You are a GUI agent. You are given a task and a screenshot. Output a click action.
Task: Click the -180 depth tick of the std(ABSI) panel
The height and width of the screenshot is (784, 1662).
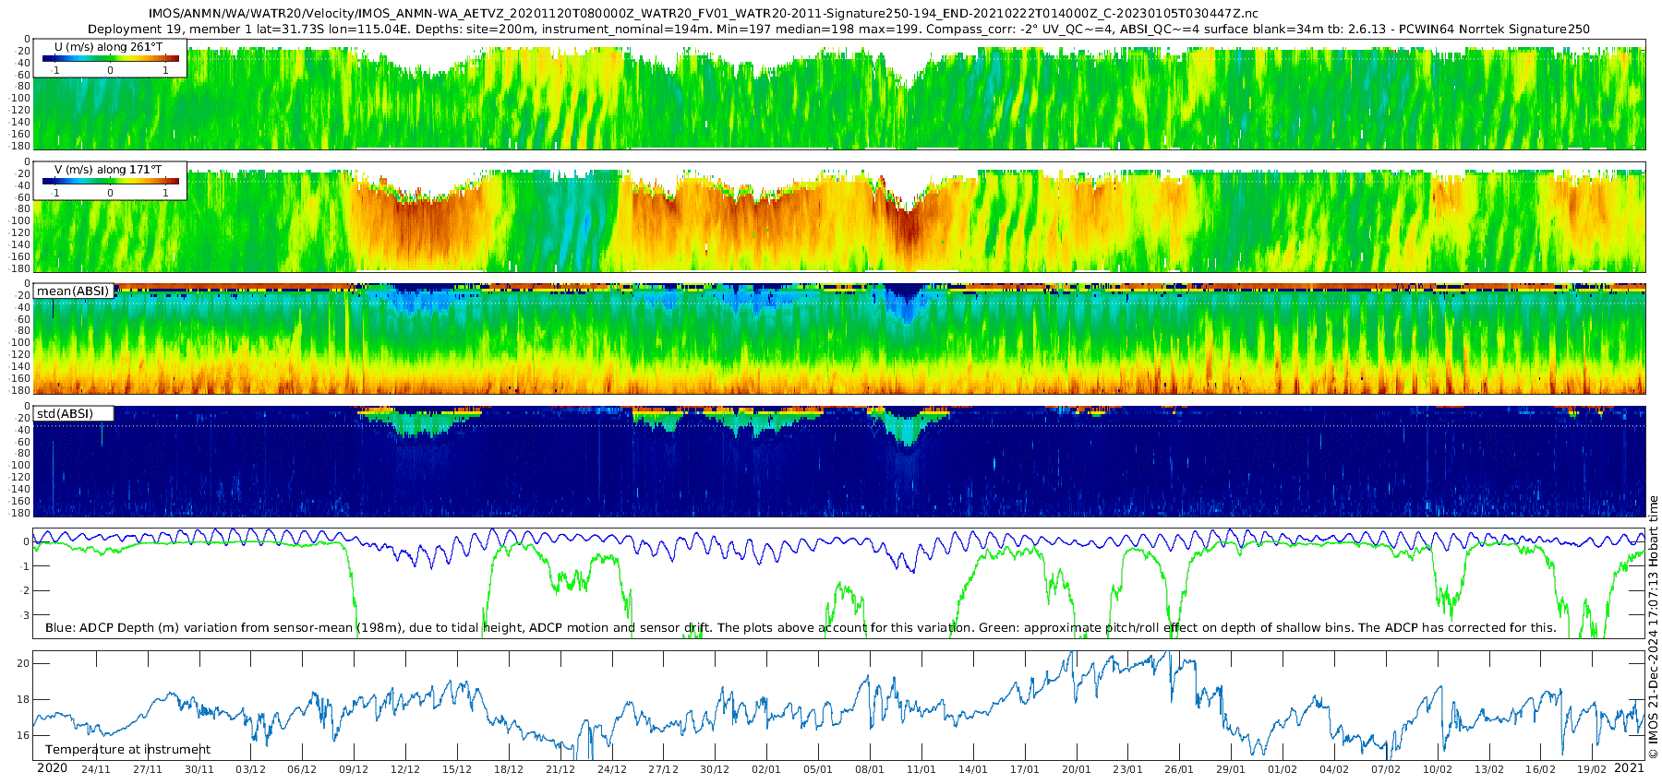20,513
